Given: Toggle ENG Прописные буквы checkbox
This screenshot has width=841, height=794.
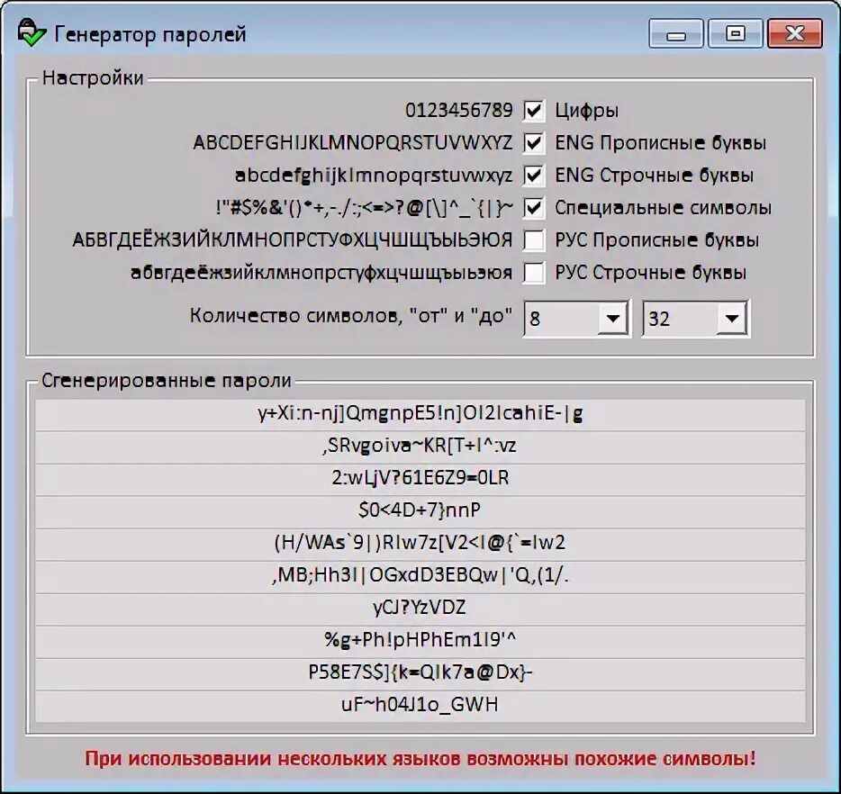Looking at the screenshot, I should [534, 142].
